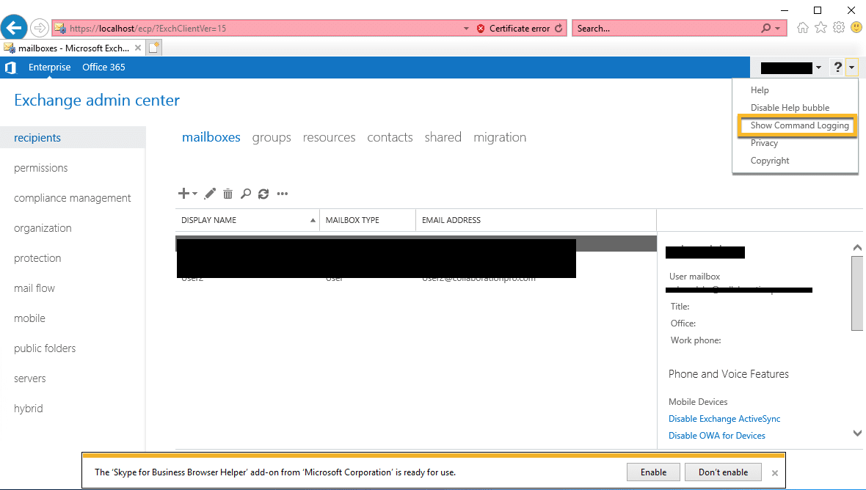Refresh the mailbox list

pos(263,193)
